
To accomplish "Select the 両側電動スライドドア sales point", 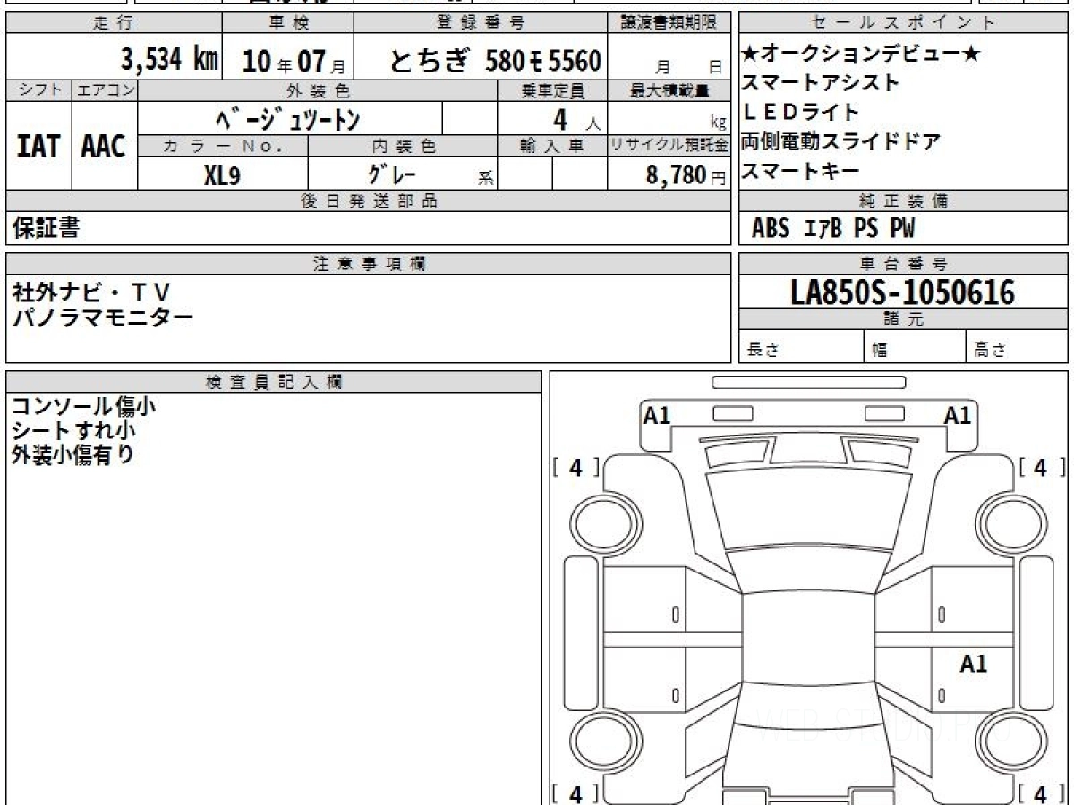I will (x=840, y=141).
